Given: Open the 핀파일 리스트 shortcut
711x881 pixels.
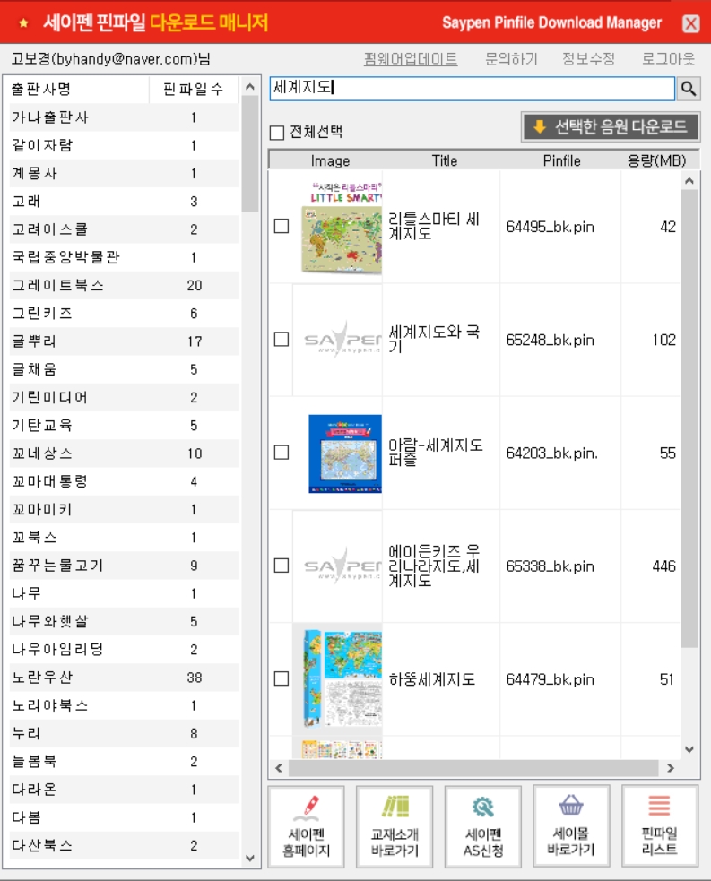Looking at the screenshot, I should tap(660, 827).
